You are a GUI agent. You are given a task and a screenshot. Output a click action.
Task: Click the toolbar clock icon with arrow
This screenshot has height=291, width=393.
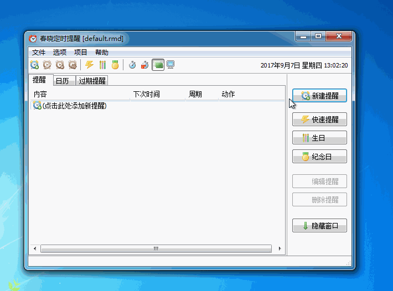point(73,65)
